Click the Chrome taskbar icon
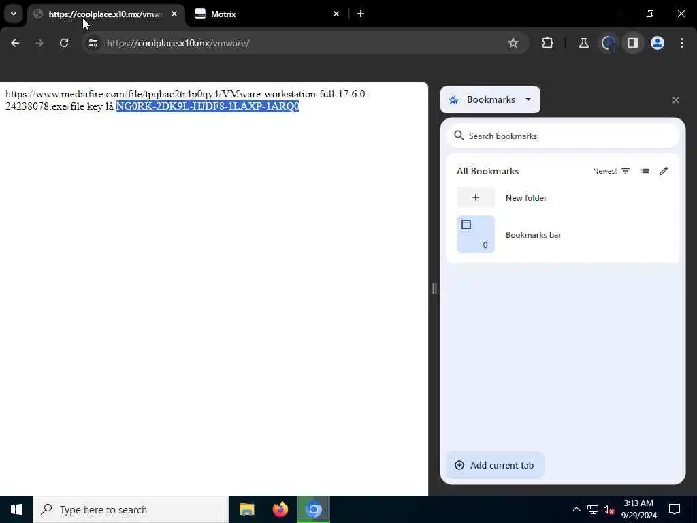The image size is (697, 523). pyautogui.click(x=314, y=509)
